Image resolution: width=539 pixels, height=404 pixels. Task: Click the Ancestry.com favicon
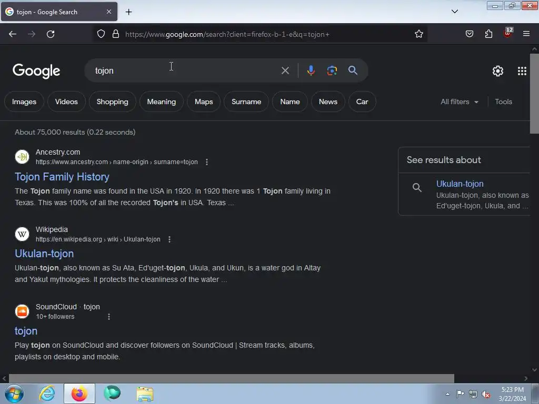(22, 157)
